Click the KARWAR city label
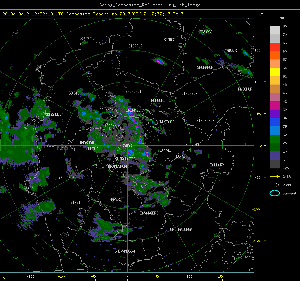 27,188
